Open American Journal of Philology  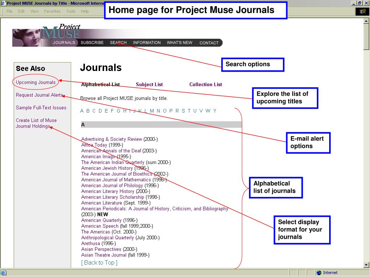(x=112, y=186)
